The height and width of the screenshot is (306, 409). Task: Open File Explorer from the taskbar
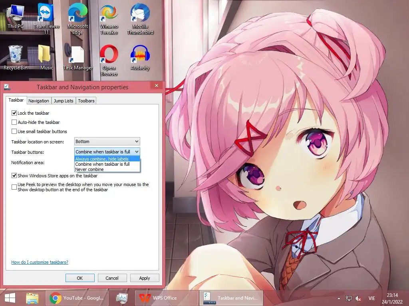32,298
